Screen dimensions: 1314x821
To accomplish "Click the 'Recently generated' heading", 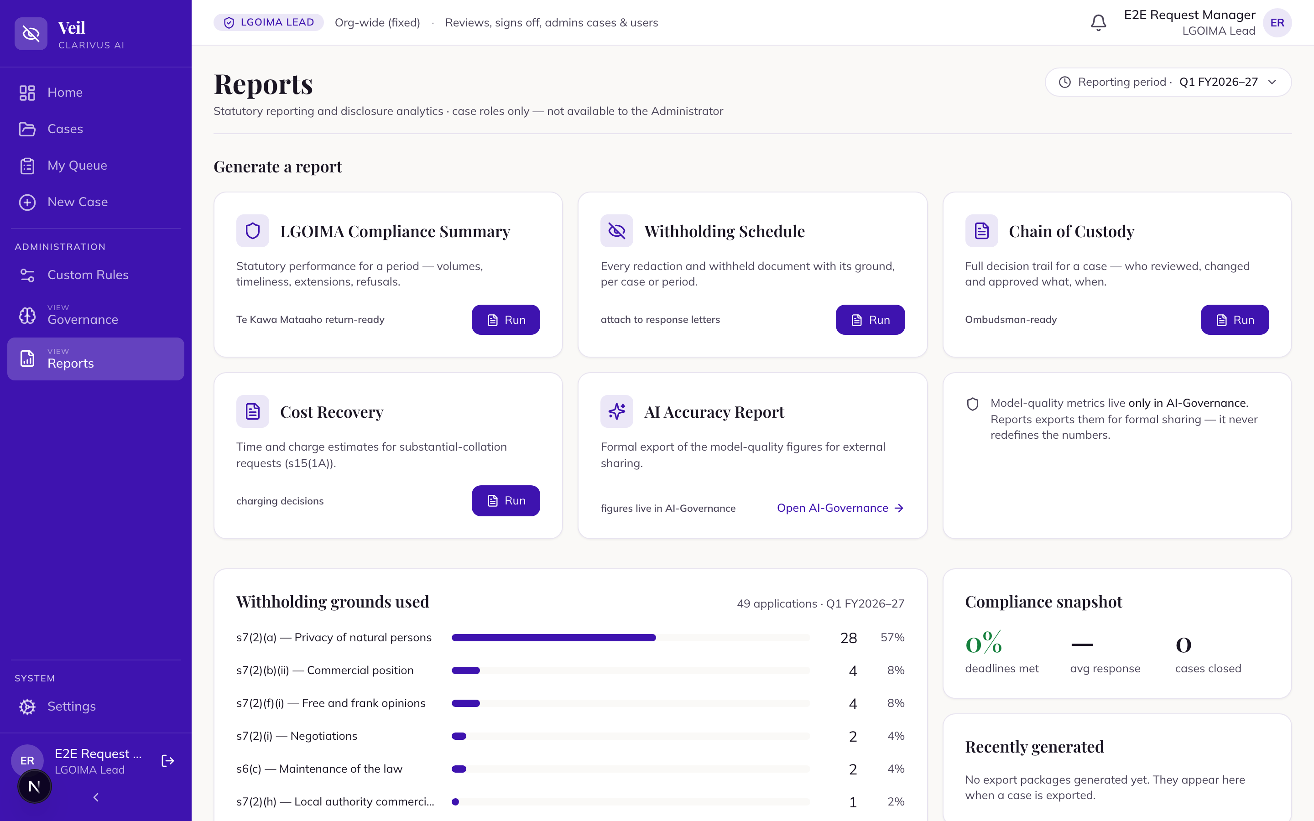I will pos(1034,747).
